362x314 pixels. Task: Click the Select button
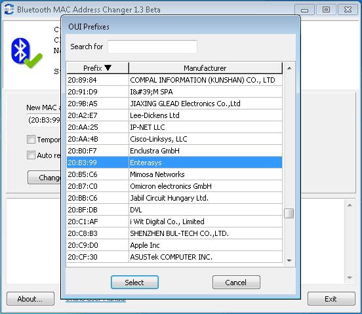point(134,282)
